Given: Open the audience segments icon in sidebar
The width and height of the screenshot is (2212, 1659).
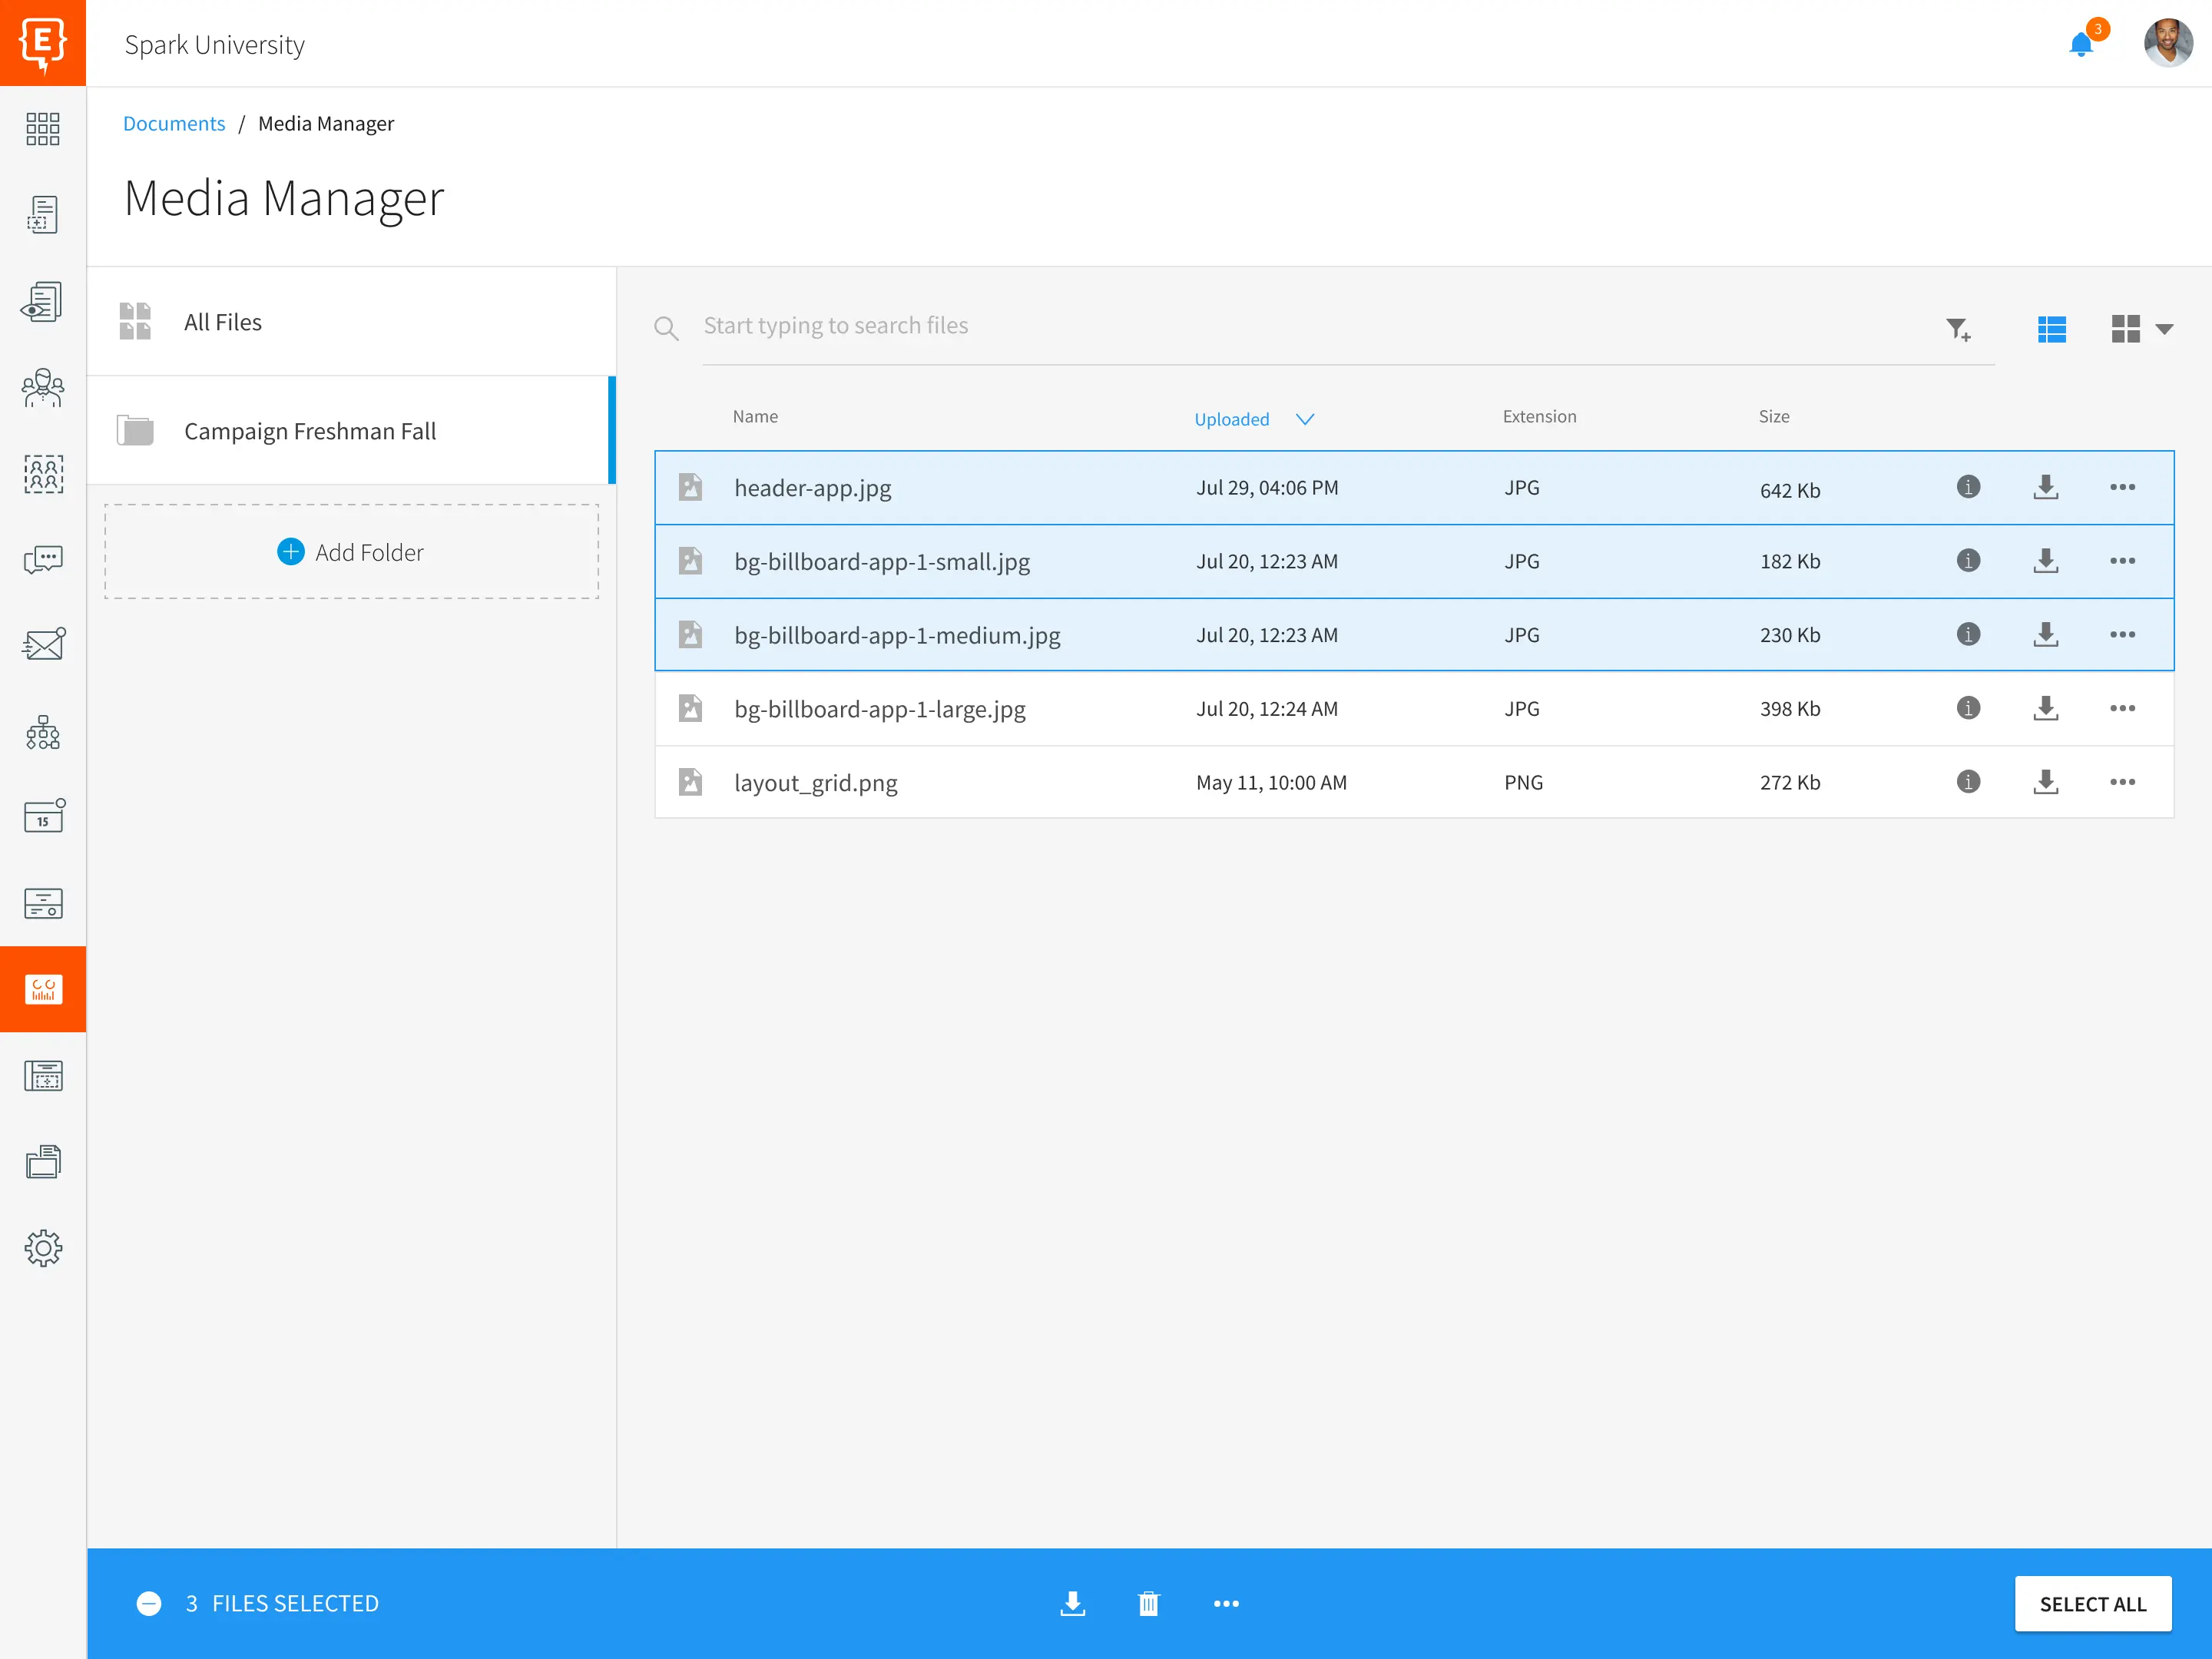Looking at the screenshot, I should (43, 473).
